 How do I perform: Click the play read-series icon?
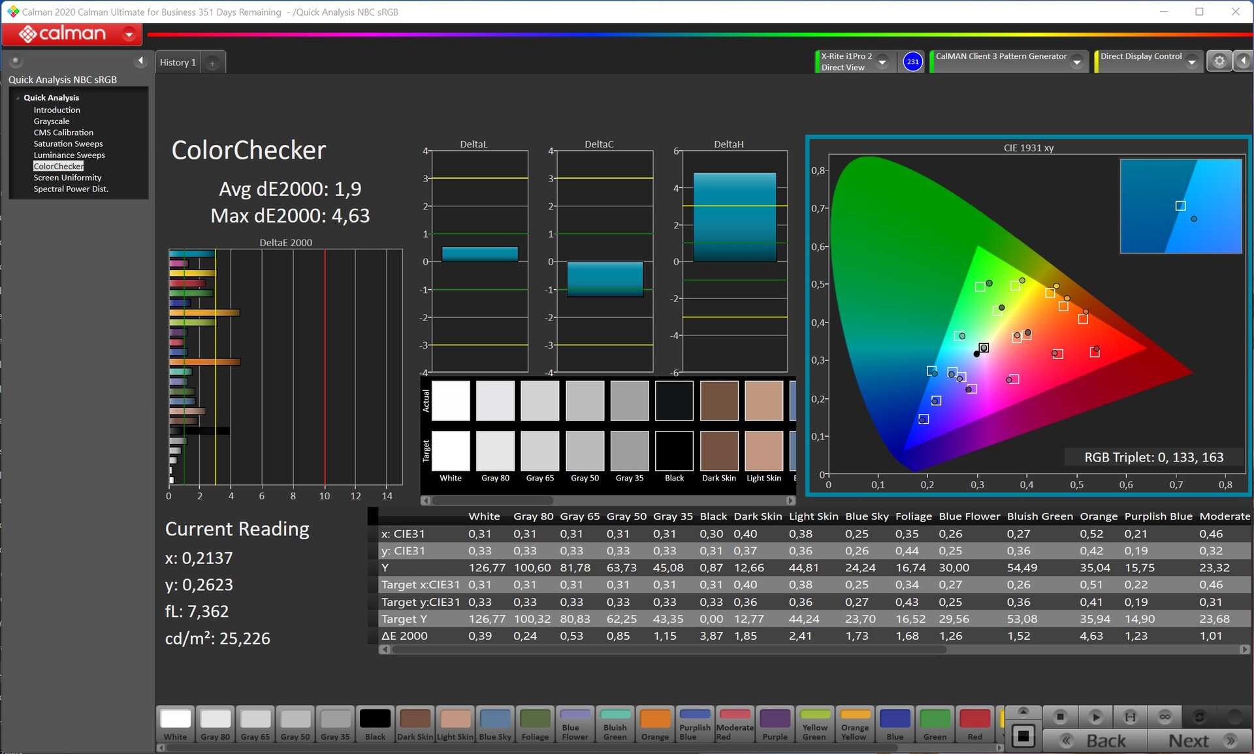pos(1095,717)
